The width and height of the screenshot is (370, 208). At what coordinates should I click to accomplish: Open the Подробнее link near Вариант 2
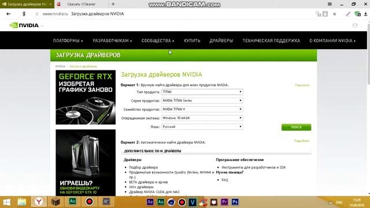[x=302, y=141]
